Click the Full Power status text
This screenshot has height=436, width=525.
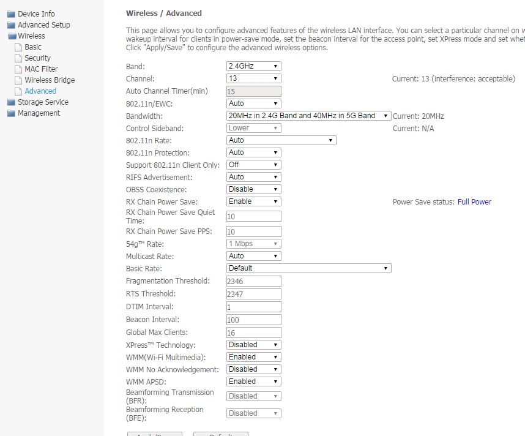click(x=474, y=201)
